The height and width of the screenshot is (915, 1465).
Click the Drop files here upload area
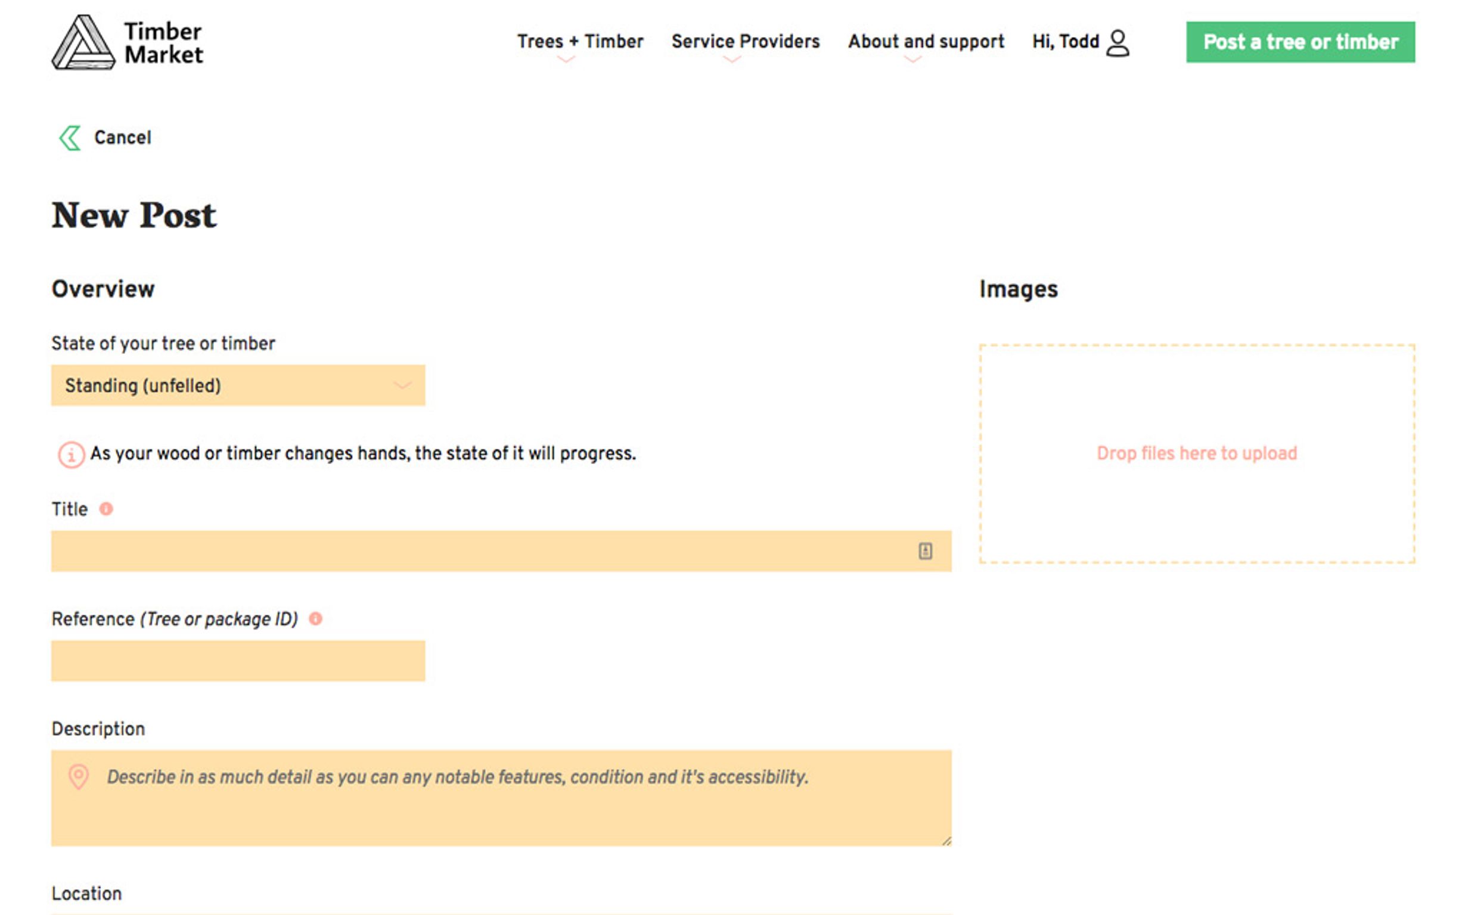tap(1196, 454)
